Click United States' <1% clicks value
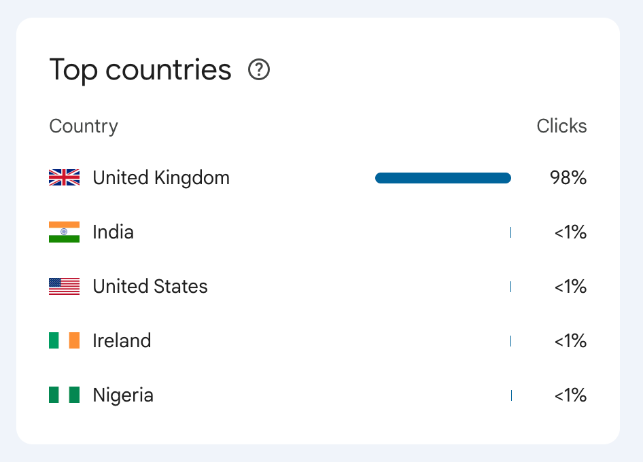This screenshot has width=643, height=462. (570, 287)
